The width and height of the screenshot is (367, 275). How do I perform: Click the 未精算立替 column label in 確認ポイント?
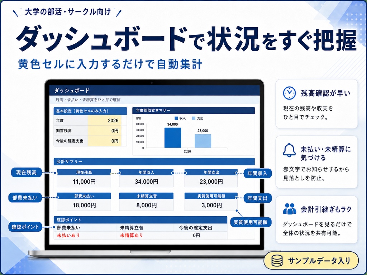point(132,228)
